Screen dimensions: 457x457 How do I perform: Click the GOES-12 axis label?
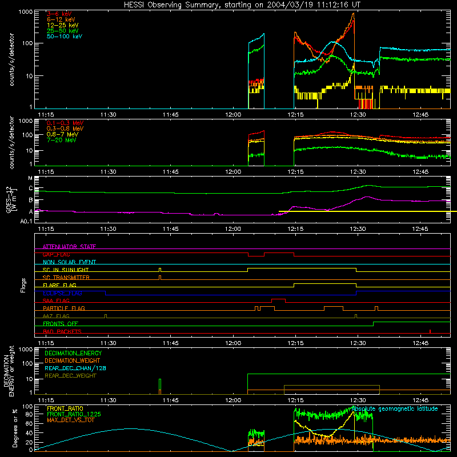tap(11, 199)
